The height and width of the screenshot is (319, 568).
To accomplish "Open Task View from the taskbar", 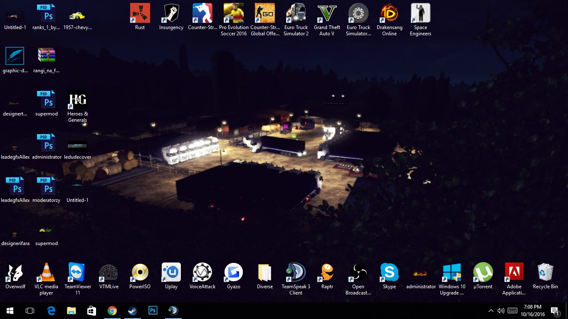I will pyautogui.click(x=30, y=311).
